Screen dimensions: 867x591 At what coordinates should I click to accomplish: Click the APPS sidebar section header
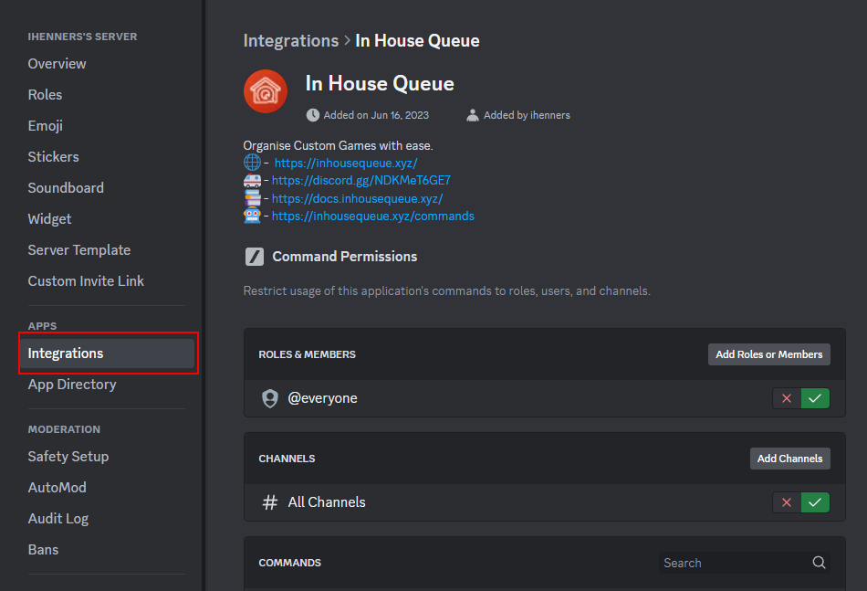pyautogui.click(x=43, y=326)
